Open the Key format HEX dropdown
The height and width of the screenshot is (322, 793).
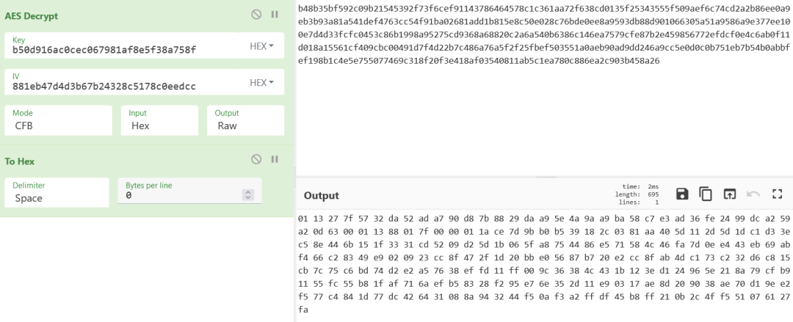pyautogui.click(x=261, y=46)
